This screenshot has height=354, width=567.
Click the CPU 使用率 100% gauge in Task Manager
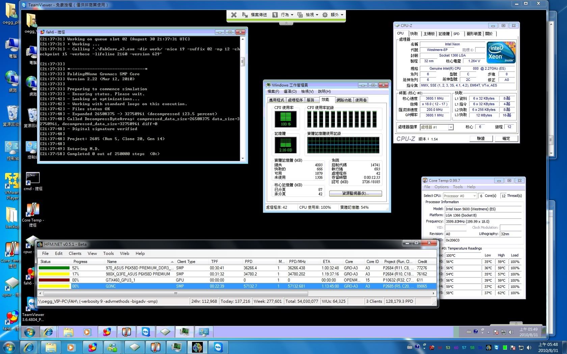286,119
